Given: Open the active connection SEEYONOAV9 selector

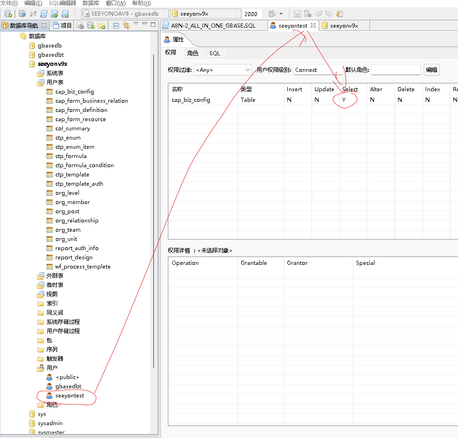Looking at the screenshot, I should click(125, 14).
